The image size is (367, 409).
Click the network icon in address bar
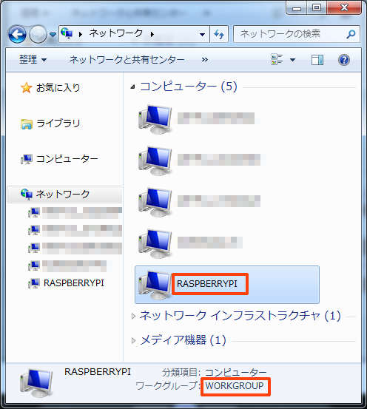[67, 33]
